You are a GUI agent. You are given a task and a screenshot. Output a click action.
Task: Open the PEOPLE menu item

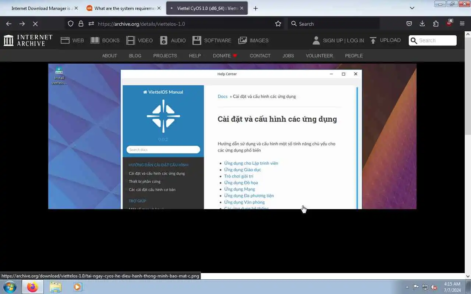354,55
